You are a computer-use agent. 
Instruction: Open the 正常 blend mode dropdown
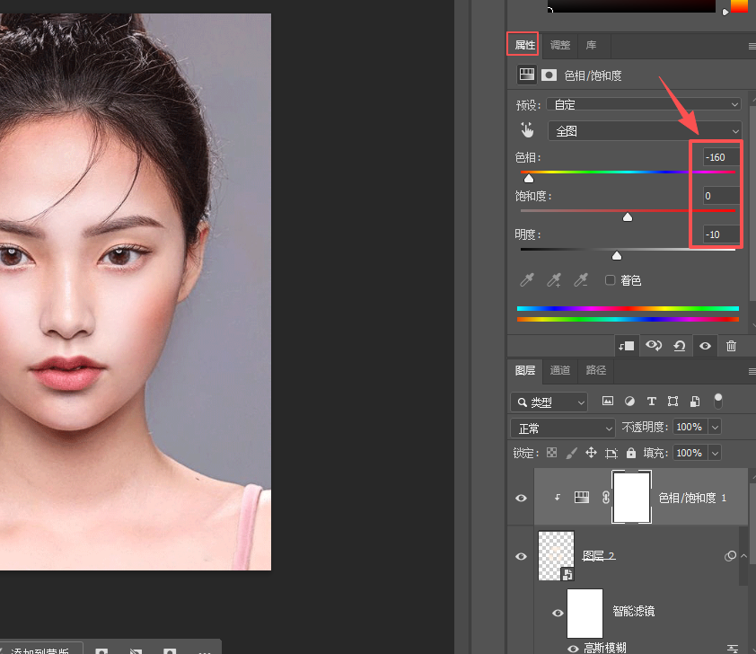tap(563, 429)
